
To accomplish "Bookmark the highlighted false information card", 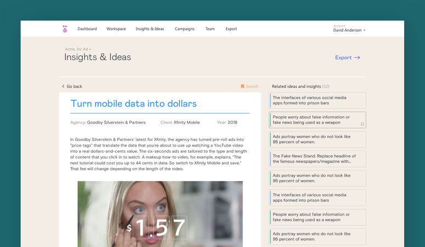I will (362, 124).
